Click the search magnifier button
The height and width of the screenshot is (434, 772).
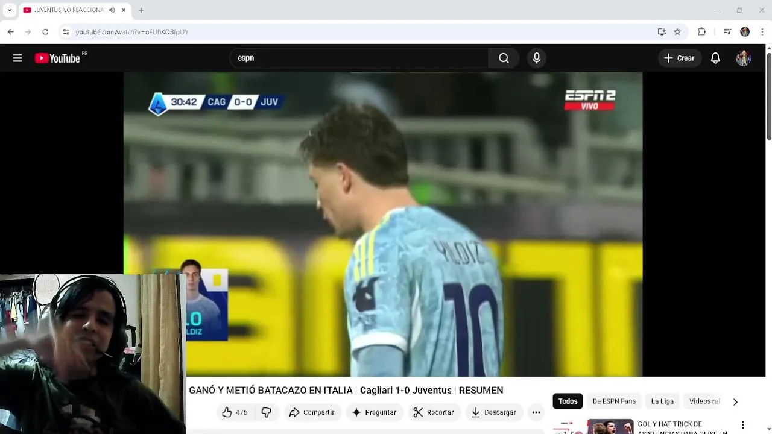pyautogui.click(x=504, y=58)
